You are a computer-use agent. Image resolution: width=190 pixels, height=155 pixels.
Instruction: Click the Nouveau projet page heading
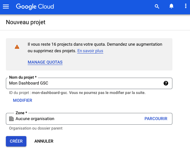click(x=26, y=22)
